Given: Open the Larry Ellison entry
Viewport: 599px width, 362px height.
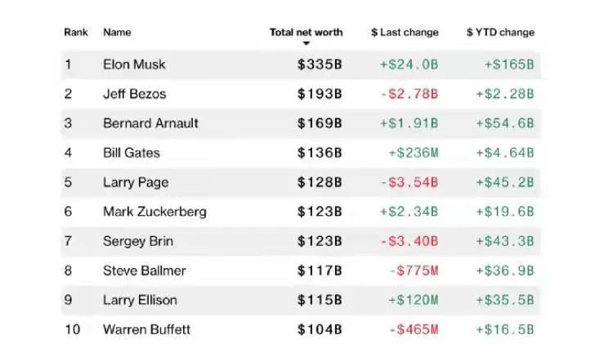Looking at the screenshot, I should pos(140,300).
